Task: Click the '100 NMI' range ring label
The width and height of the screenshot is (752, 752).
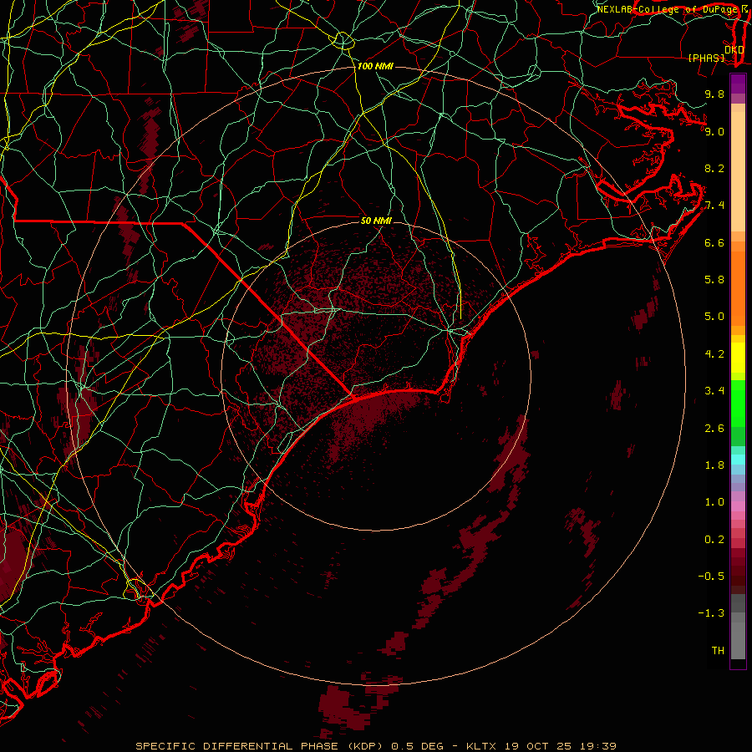Action: 375,66
